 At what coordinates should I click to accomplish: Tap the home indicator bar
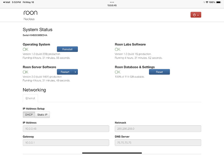[x=112, y=153]
